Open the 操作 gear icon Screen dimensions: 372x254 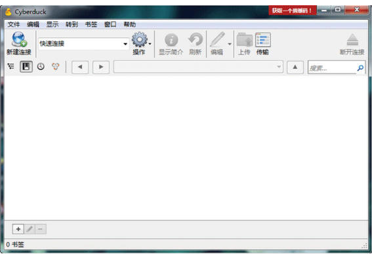point(140,39)
